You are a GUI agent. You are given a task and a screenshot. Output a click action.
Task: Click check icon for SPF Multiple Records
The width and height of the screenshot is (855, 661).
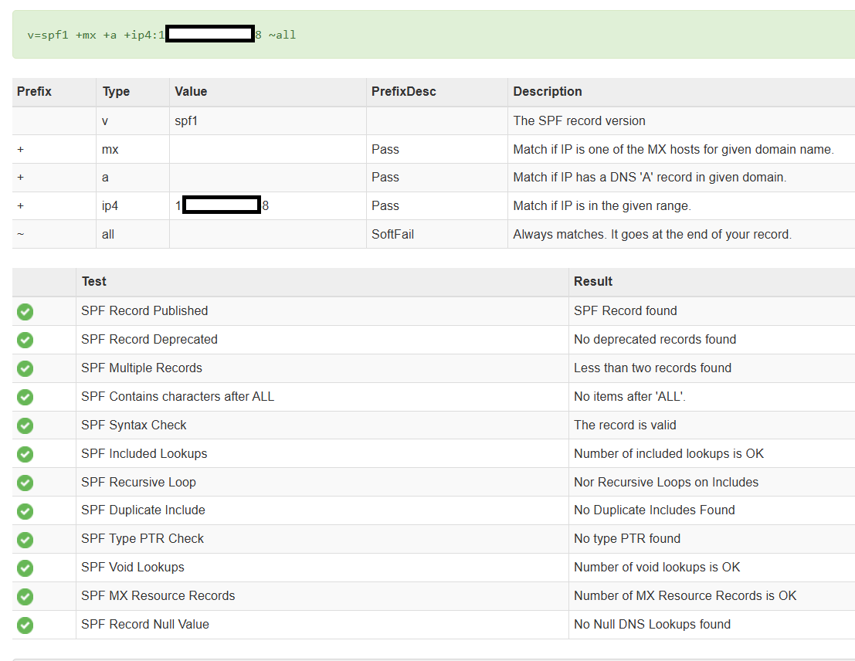[25, 368]
